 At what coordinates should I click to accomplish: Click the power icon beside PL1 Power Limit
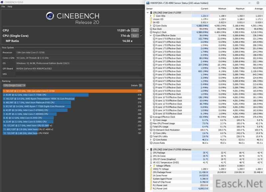click(151, 185)
